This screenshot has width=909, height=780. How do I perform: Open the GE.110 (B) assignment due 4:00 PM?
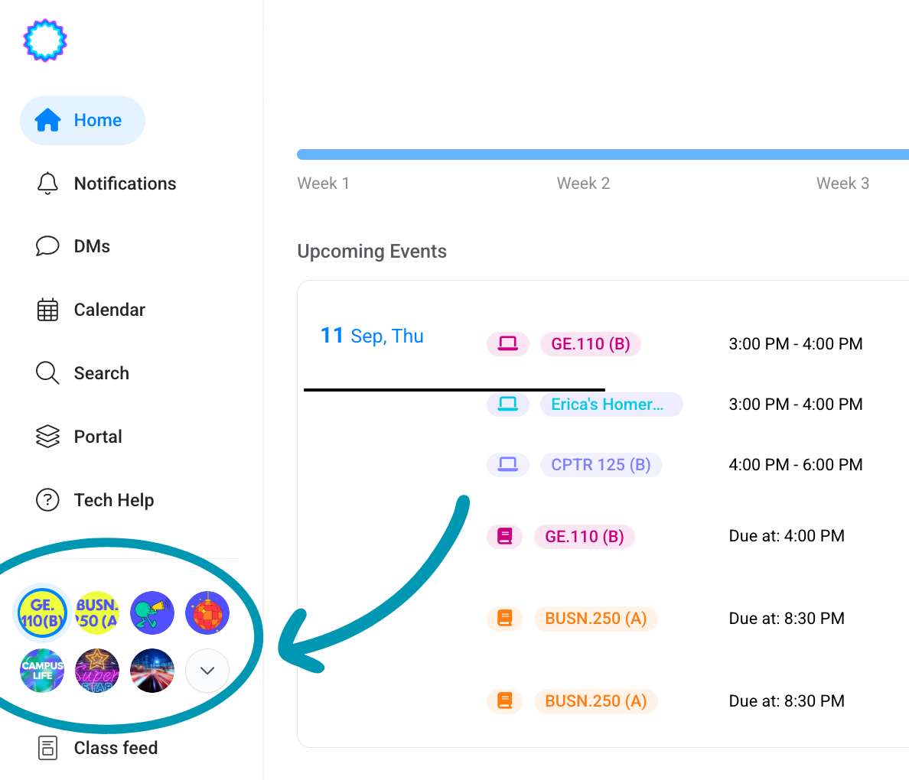pyautogui.click(x=585, y=537)
